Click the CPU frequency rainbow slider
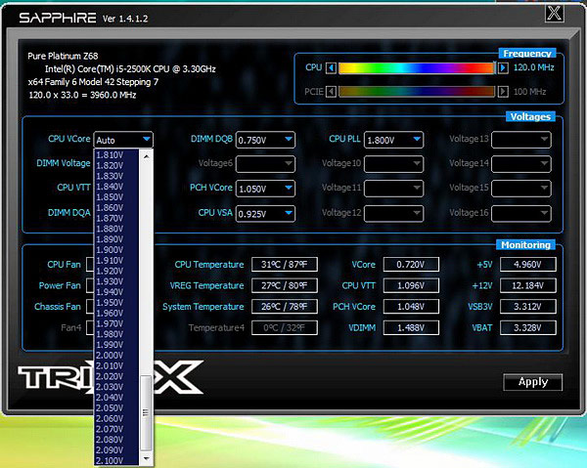587x468 pixels. click(417, 68)
